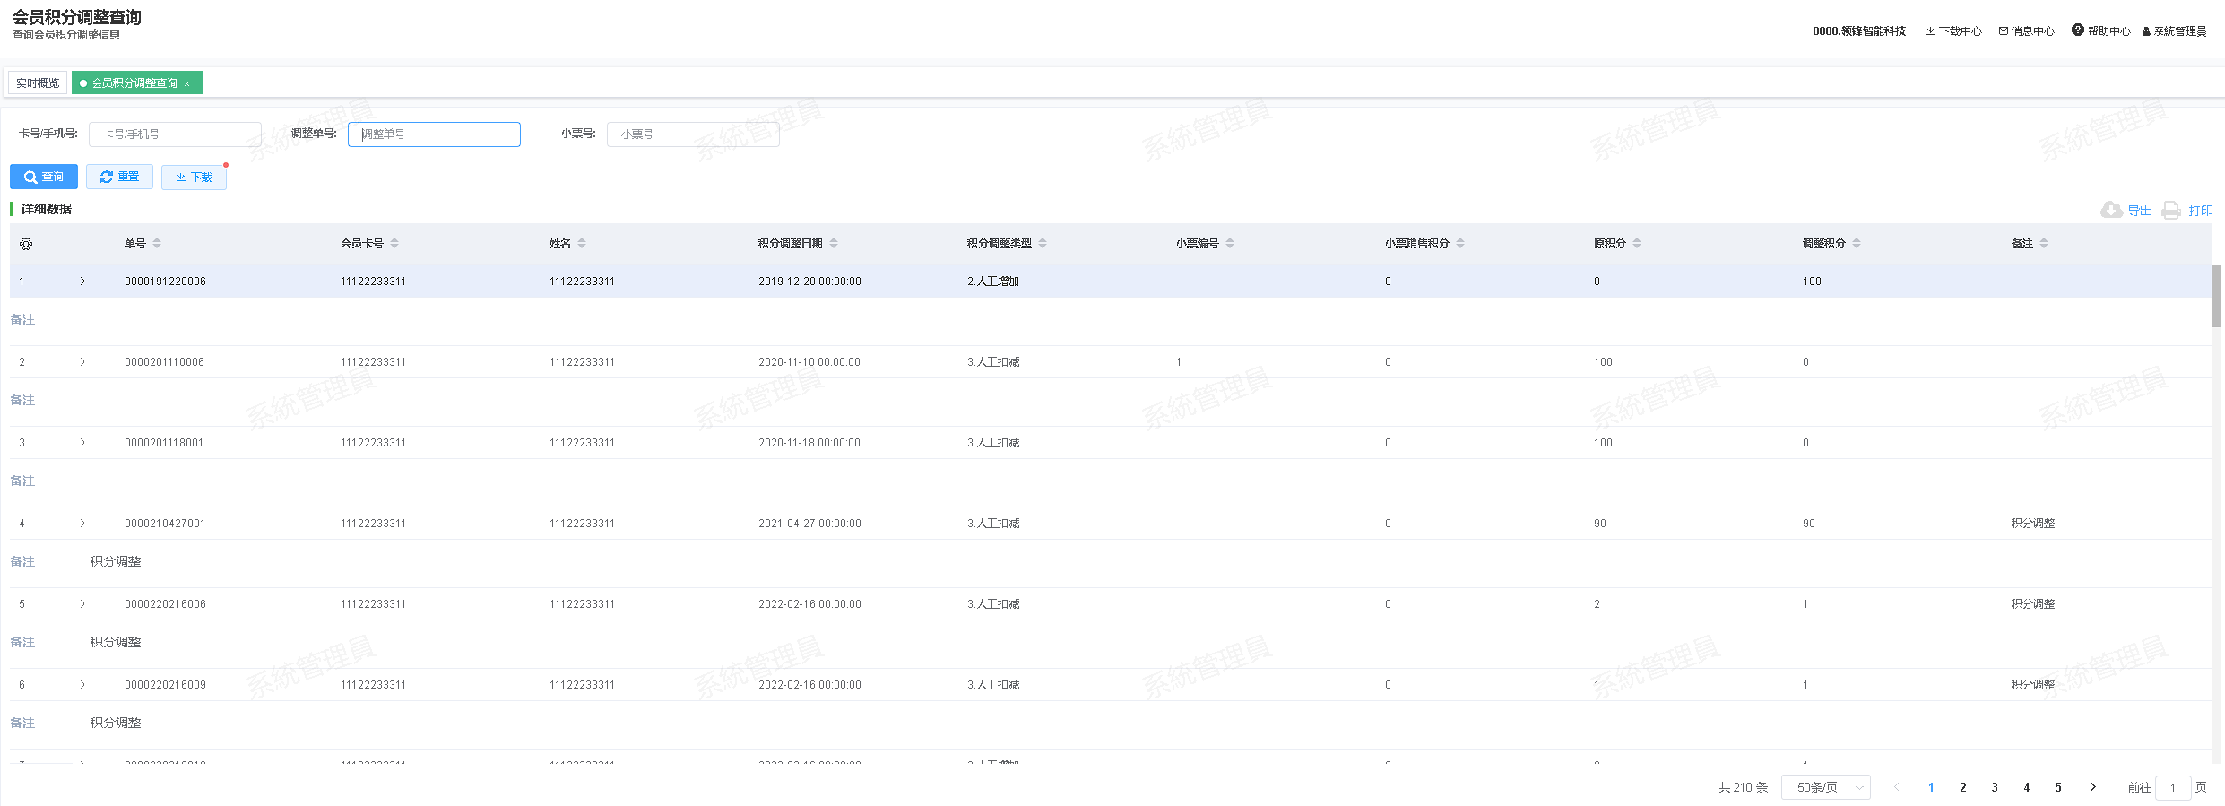Click the print icon

[2170, 211]
